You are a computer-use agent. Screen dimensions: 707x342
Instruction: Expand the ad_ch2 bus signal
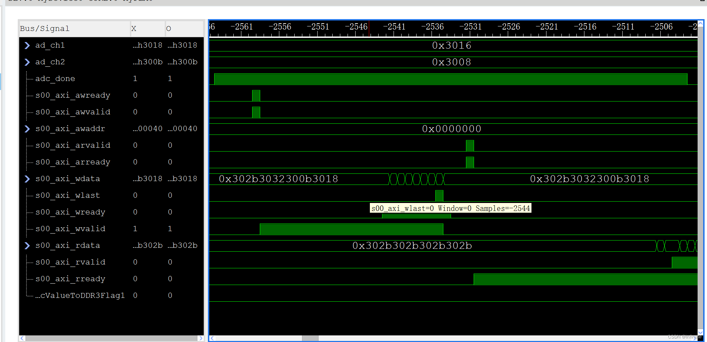(27, 62)
